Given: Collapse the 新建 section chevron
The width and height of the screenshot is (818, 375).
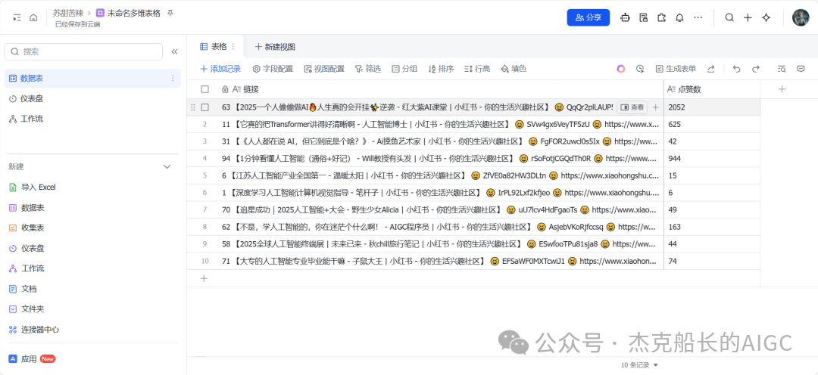Looking at the screenshot, I should 167,166.
